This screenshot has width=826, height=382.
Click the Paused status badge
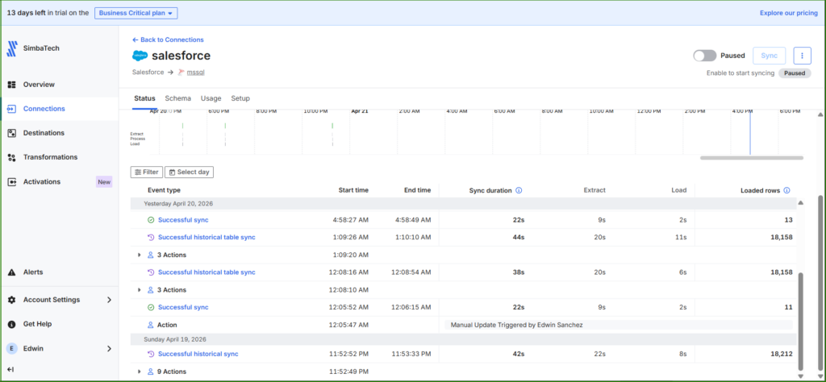pos(795,73)
